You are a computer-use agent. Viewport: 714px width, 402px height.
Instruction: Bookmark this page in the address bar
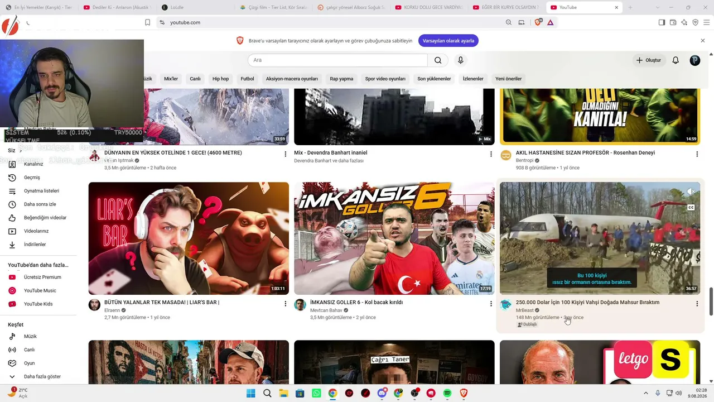click(x=147, y=22)
